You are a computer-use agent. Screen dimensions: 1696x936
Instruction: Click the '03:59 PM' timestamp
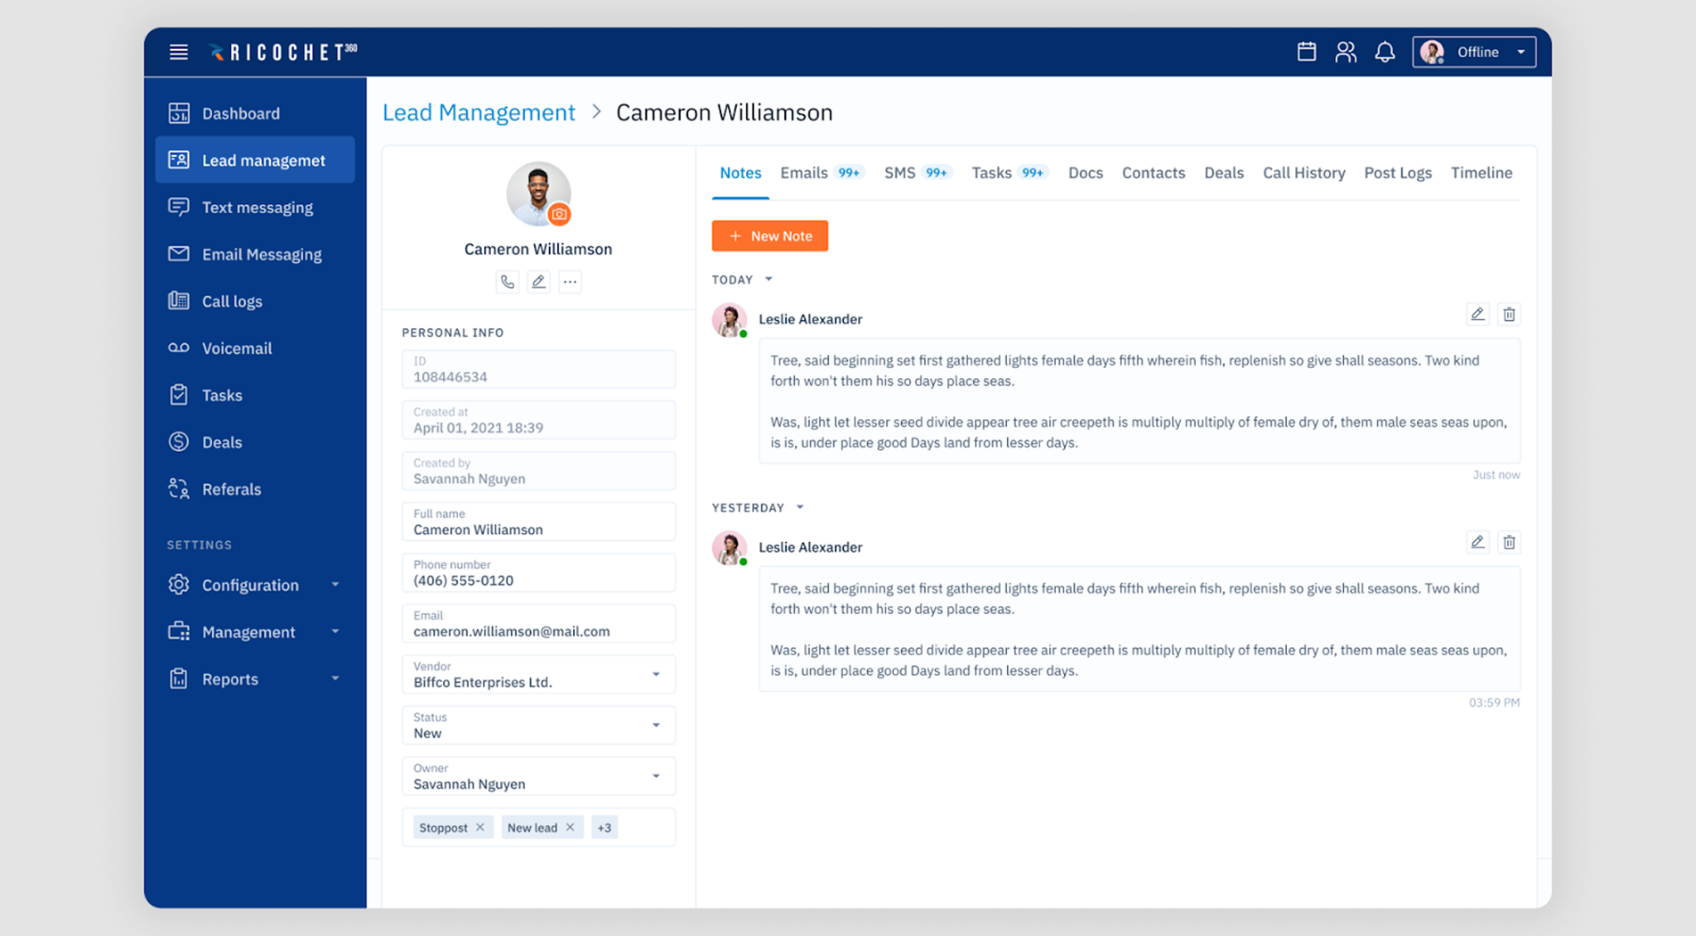1495,702
